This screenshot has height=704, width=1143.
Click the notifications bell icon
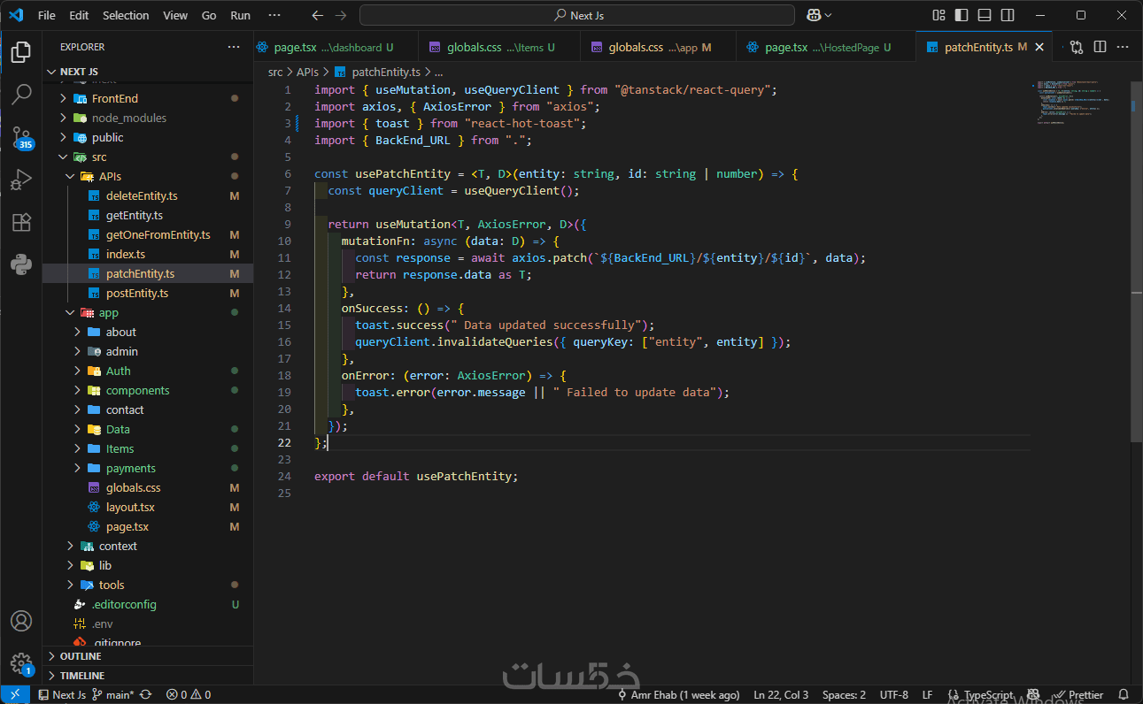click(1124, 695)
